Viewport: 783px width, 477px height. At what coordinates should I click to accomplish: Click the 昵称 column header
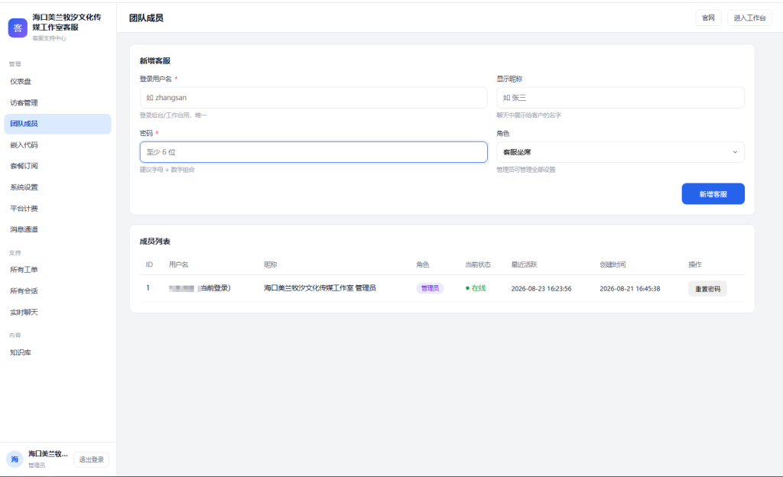point(270,264)
